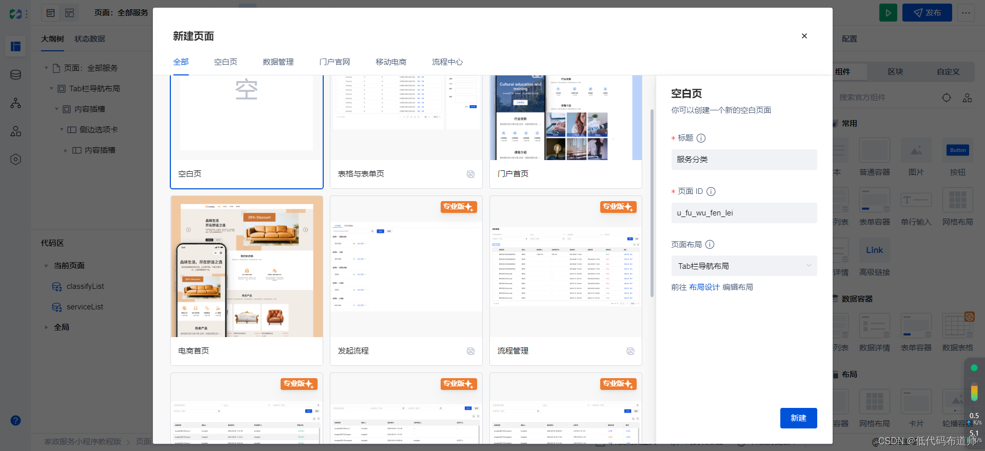The height and width of the screenshot is (451, 985).
Task: Expand the 全局 code section
Action: point(46,327)
